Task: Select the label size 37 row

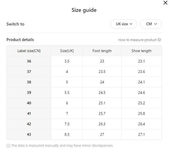Action: (29, 72)
